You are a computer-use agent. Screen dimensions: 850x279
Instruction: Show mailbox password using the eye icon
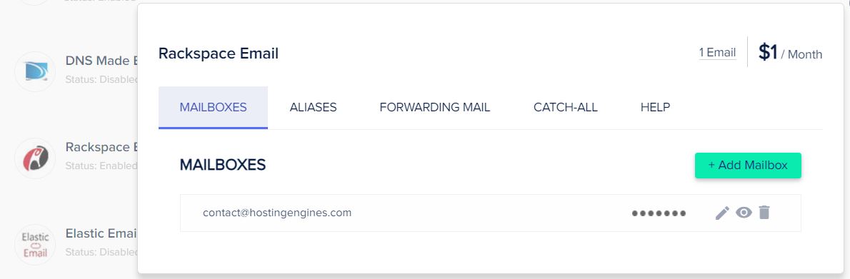[x=744, y=213]
